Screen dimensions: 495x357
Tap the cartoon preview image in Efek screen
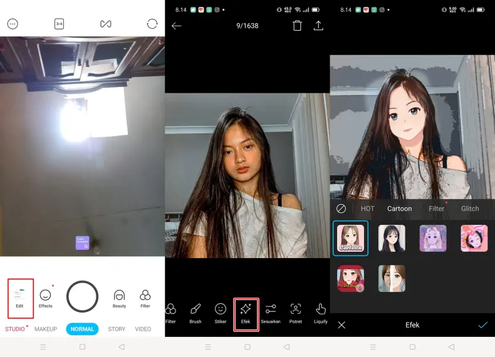point(412,127)
